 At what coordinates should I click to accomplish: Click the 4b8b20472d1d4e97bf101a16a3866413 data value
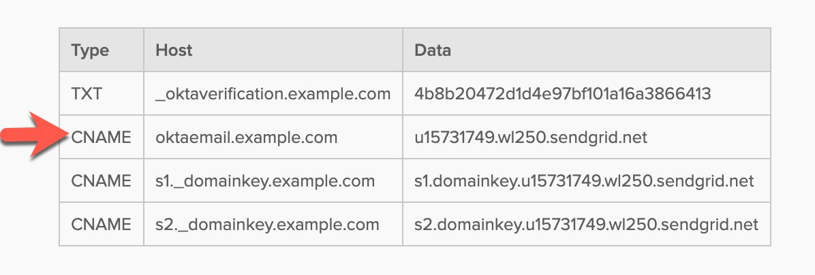coord(562,94)
